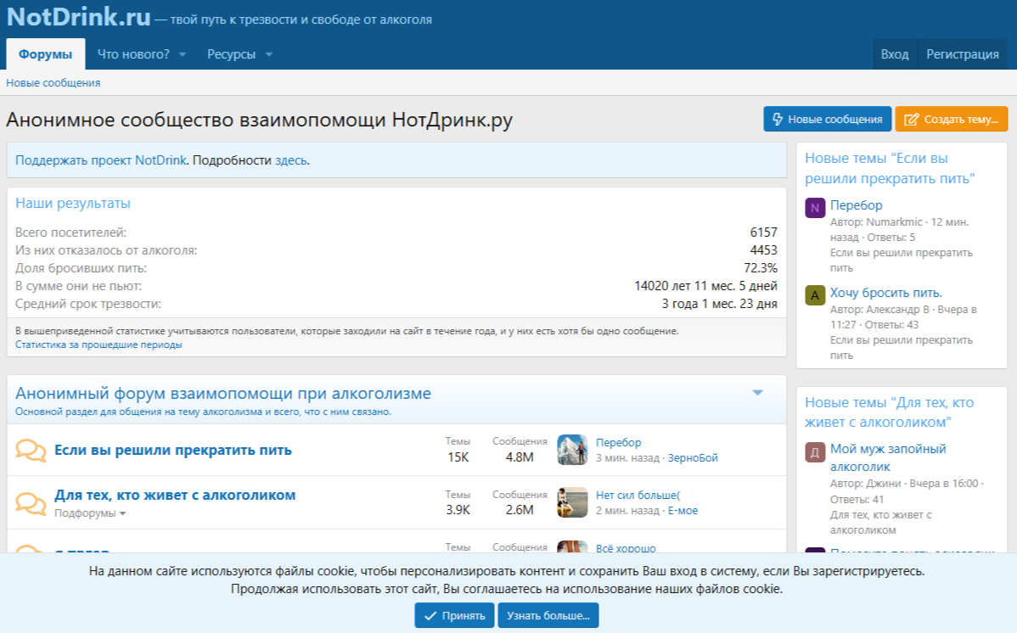Expand the "Что нового?" dropdown arrow
Viewport: 1017px width, 633px height.
tap(183, 55)
